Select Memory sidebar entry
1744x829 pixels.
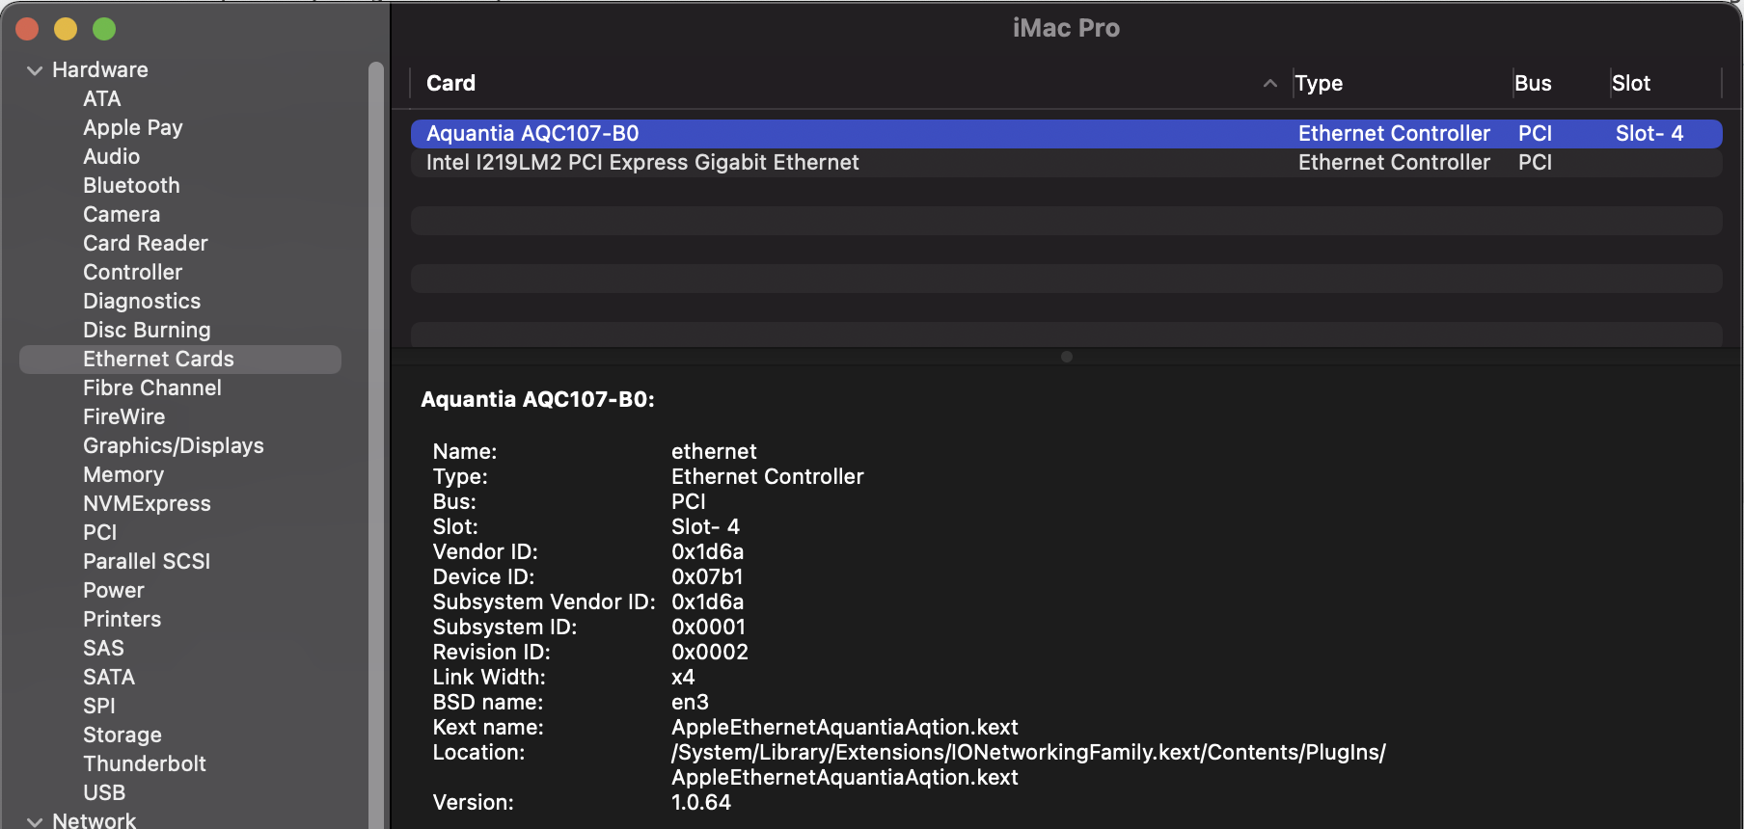123,475
